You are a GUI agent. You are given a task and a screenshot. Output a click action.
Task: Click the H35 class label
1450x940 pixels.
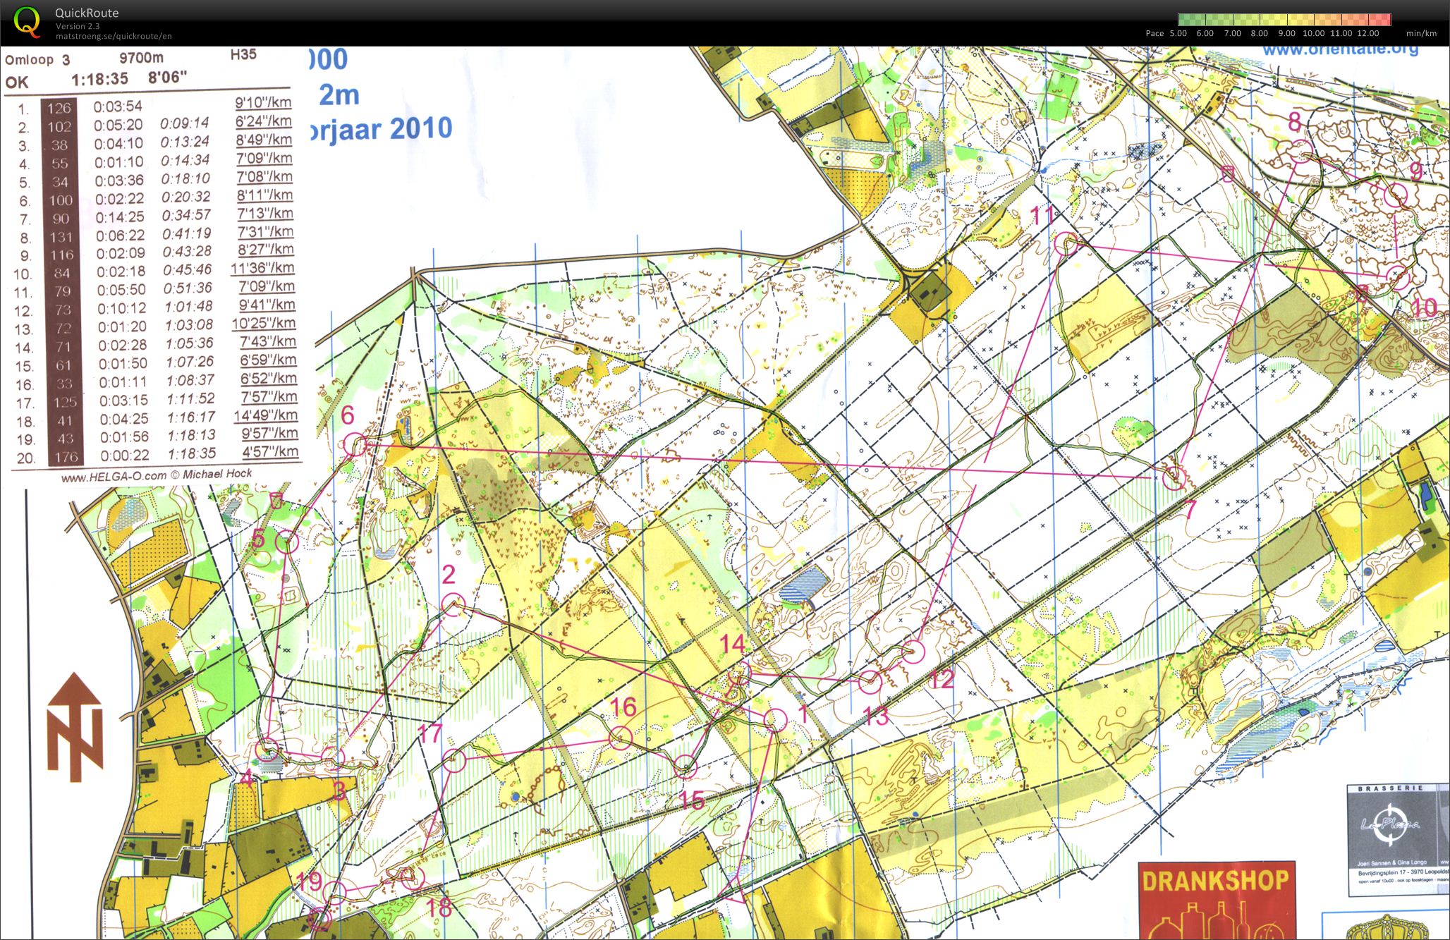243,54
